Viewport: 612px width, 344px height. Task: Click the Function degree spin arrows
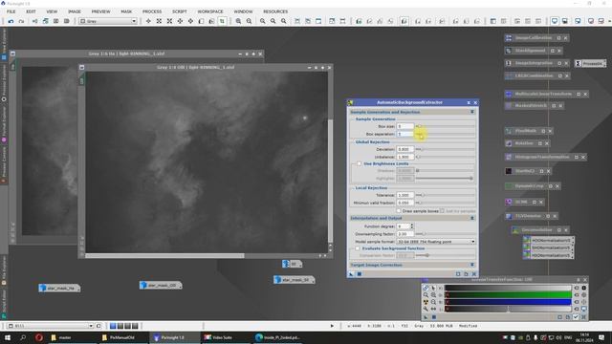click(412, 226)
